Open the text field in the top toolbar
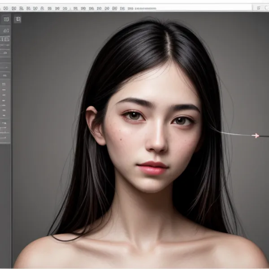Screen dimensions: 269x269 [x=144, y=8]
